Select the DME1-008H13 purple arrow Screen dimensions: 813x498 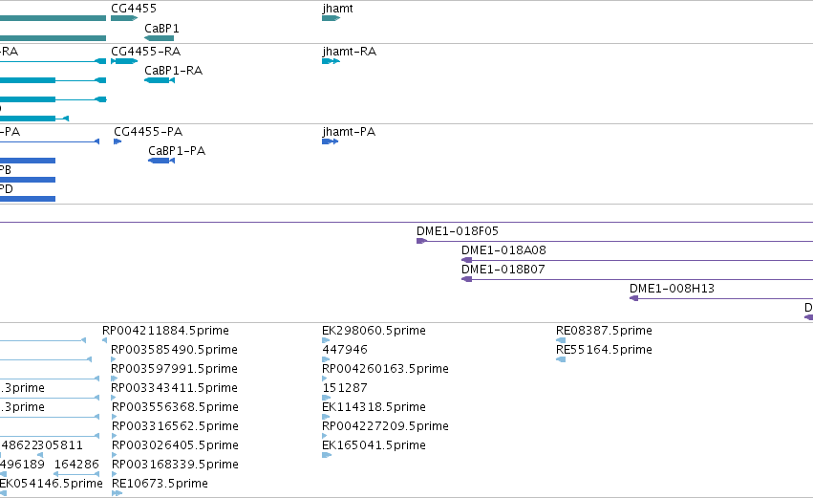coord(633,298)
